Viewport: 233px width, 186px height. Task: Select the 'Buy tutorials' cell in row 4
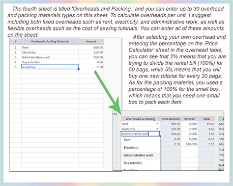[50, 62]
